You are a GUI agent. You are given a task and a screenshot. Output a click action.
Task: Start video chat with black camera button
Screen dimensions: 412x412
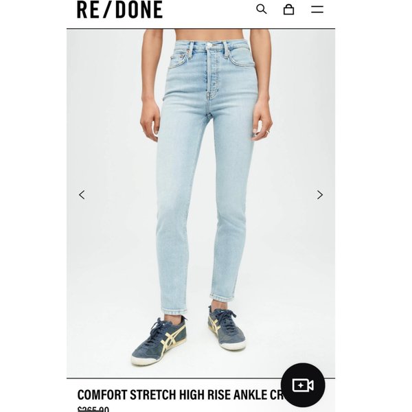click(303, 385)
